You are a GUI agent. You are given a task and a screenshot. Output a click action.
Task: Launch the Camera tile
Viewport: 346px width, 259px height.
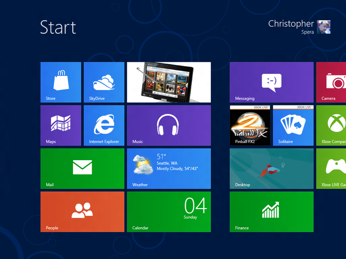pyautogui.click(x=331, y=82)
